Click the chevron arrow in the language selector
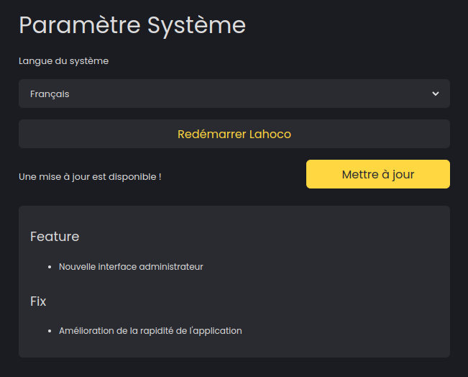Screen dimensions: 468x377 tap(435, 94)
